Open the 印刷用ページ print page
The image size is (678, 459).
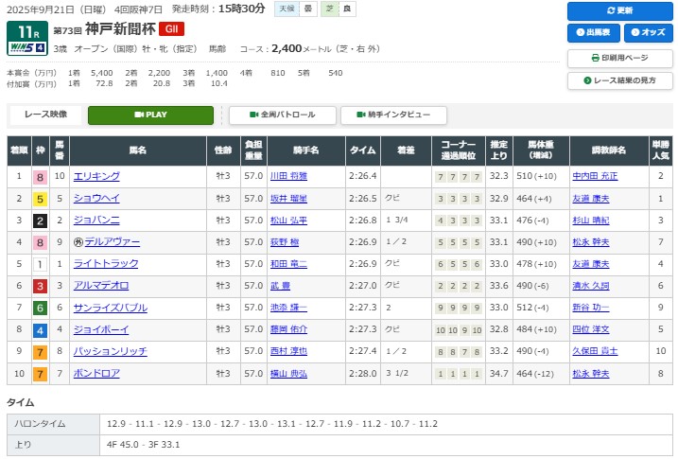[619, 58]
